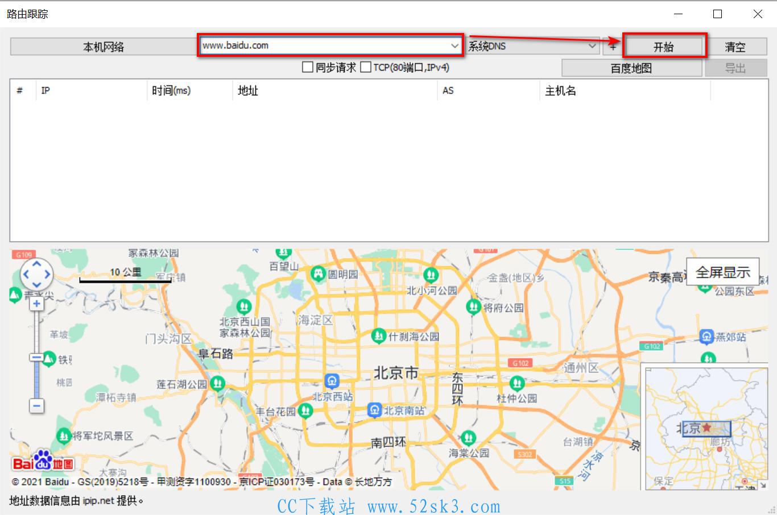
Task: Zoom in the map with plus button
Action: click(x=36, y=304)
